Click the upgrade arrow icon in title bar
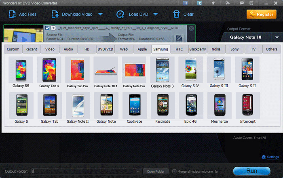 [213, 3]
